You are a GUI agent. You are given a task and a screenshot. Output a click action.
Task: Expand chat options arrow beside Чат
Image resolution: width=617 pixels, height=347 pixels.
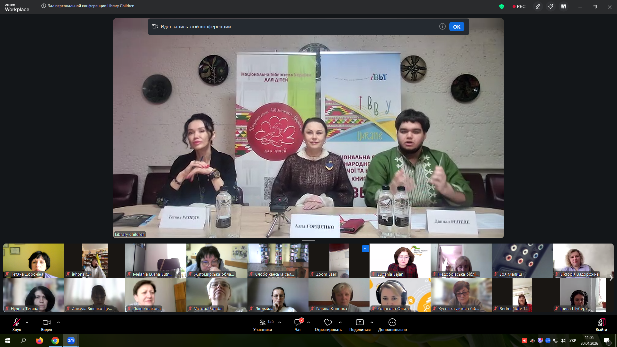pyautogui.click(x=308, y=322)
